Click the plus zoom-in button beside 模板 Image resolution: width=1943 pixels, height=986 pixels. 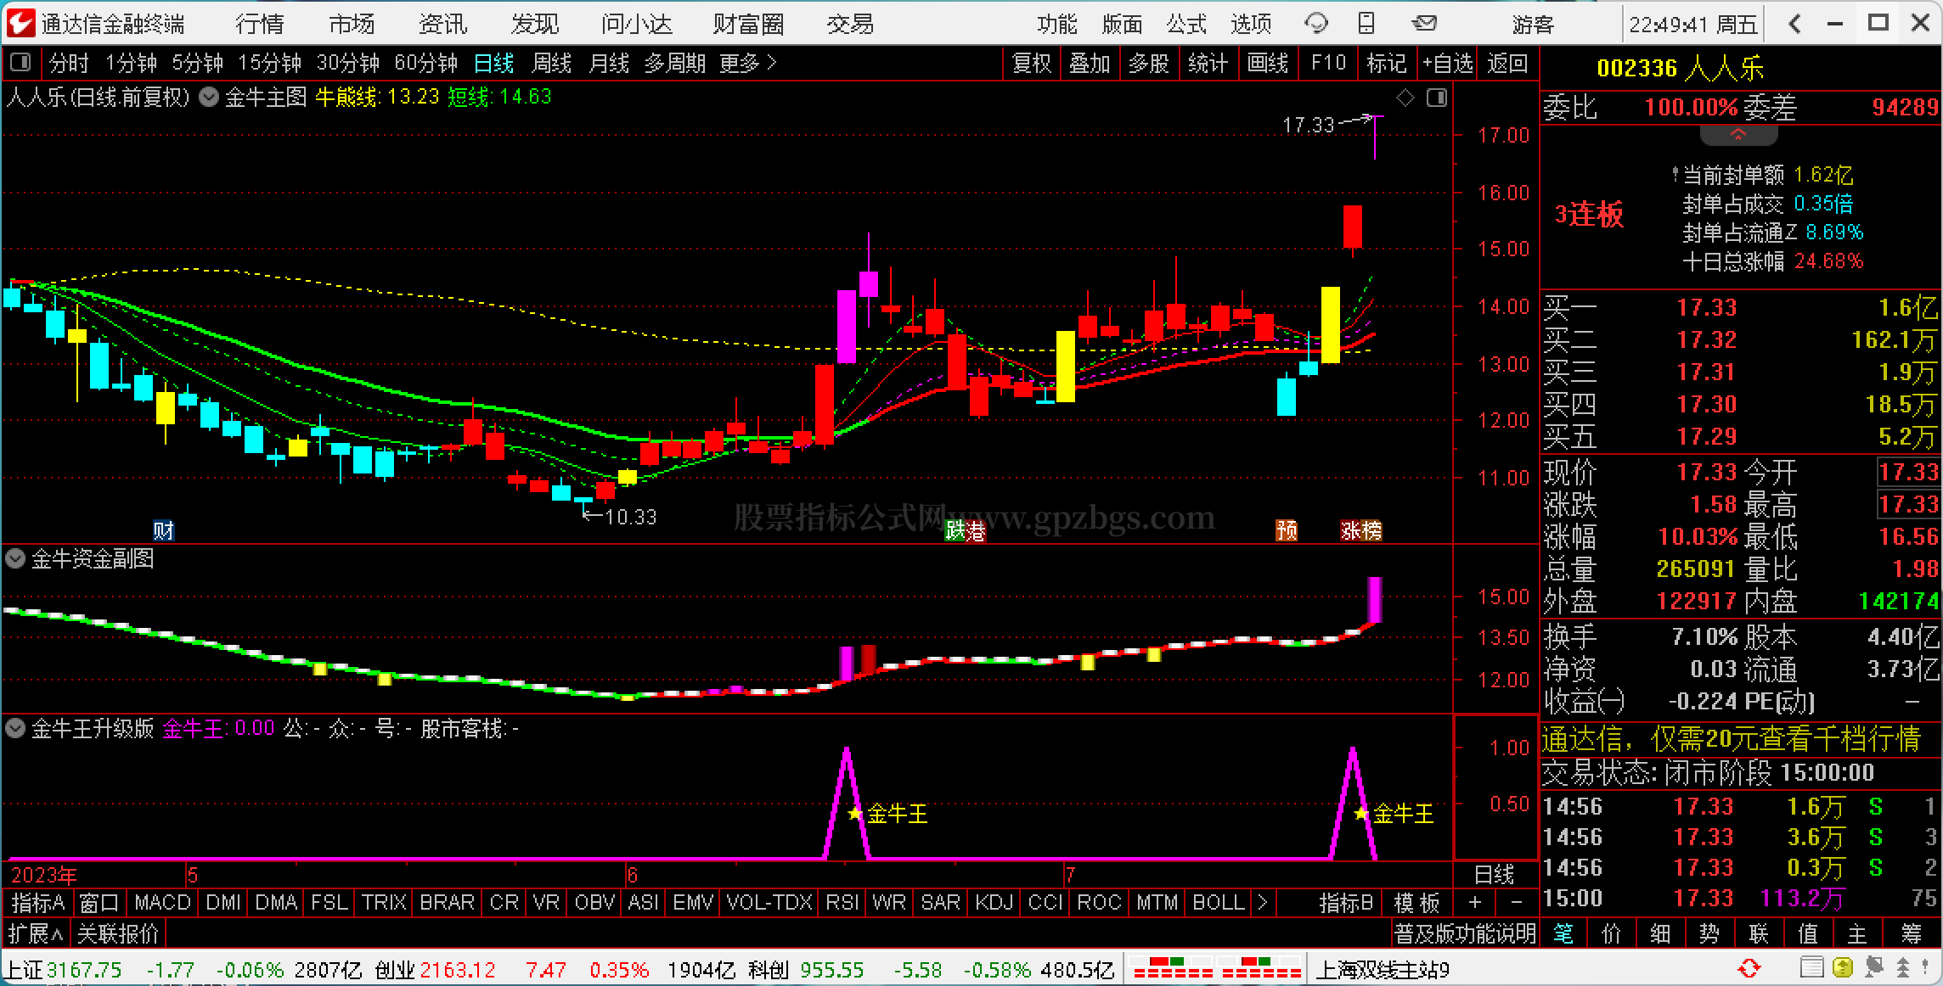tap(1475, 903)
